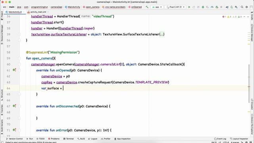
Task: Open the SDK Manager toolbar icon
Action: (x=236, y=7)
